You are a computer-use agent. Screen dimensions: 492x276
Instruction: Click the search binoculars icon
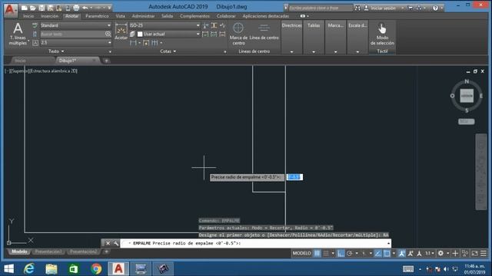357,8
